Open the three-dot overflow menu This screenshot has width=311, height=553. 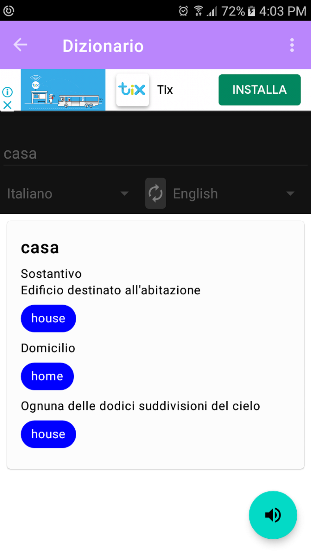point(292,45)
